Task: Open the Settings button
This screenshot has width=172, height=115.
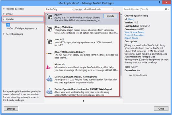Action: pos(11,108)
